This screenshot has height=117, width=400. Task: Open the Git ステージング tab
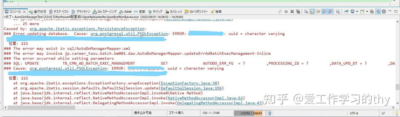[105, 12]
